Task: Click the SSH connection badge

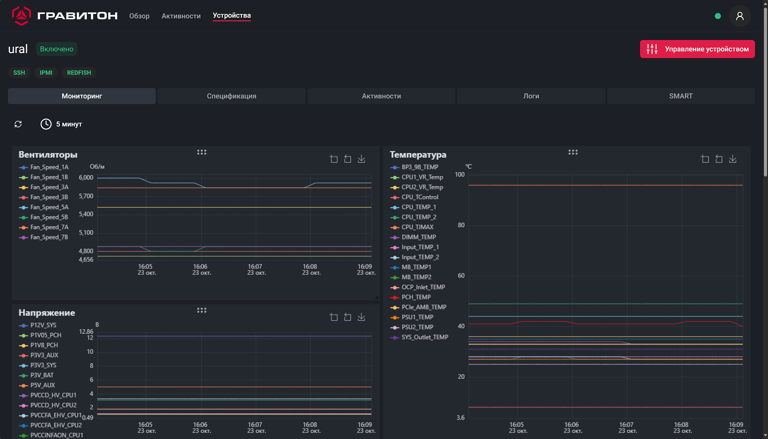Action: click(x=19, y=73)
